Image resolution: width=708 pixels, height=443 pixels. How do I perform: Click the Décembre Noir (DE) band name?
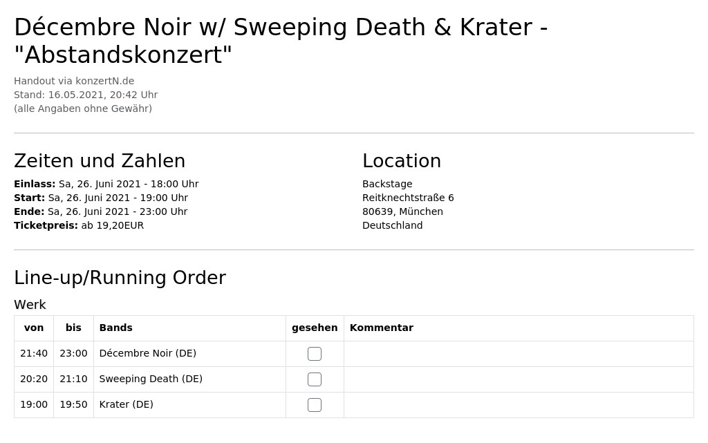pos(148,354)
